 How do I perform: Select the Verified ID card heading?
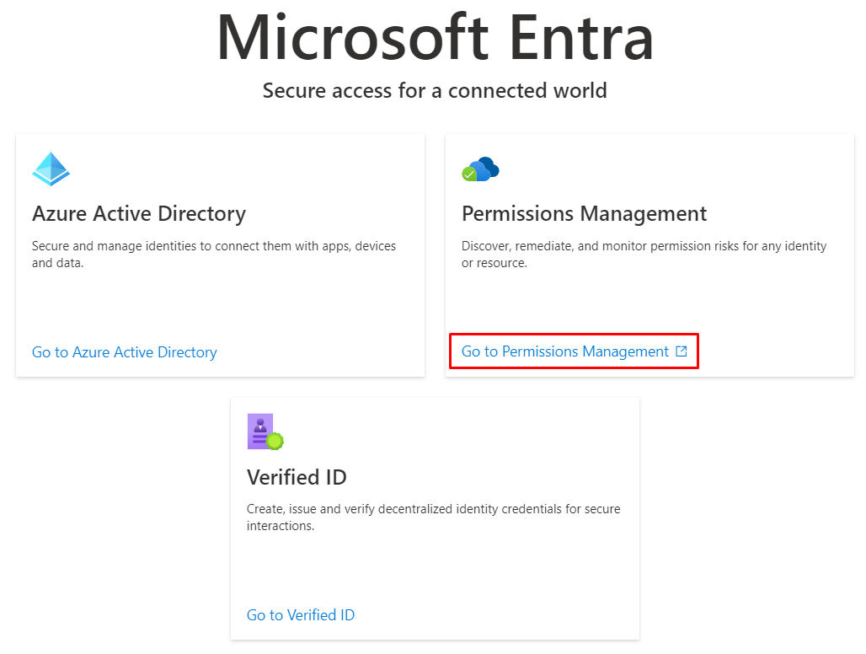pyautogui.click(x=297, y=477)
